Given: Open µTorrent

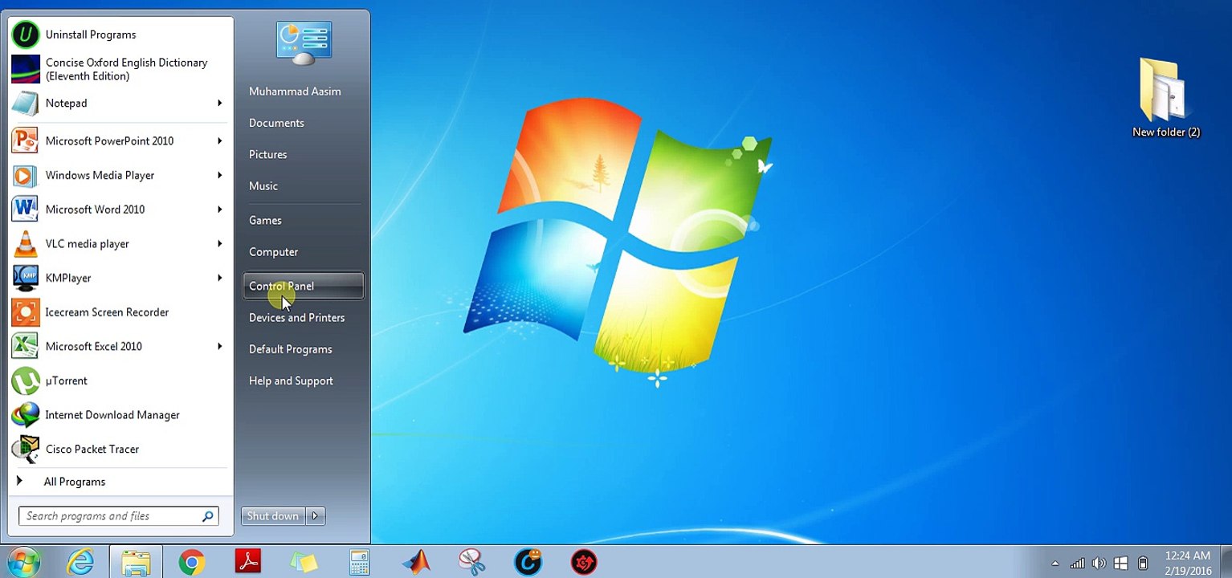Looking at the screenshot, I should (x=120, y=381).
